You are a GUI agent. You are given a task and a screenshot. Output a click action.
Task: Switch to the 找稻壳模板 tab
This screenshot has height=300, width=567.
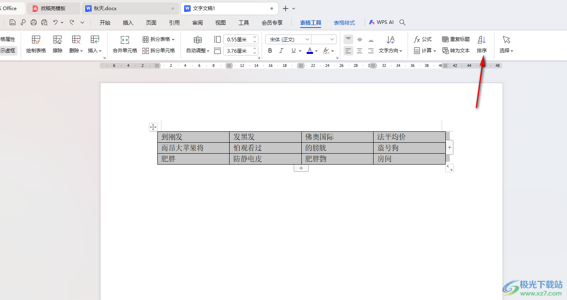point(54,8)
